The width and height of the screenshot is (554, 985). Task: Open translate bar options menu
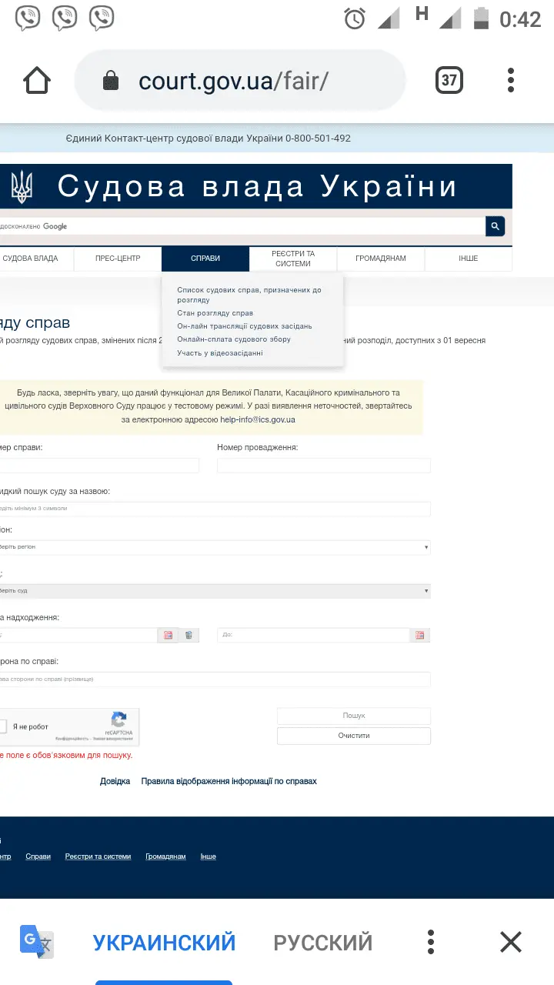pos(431,942)
